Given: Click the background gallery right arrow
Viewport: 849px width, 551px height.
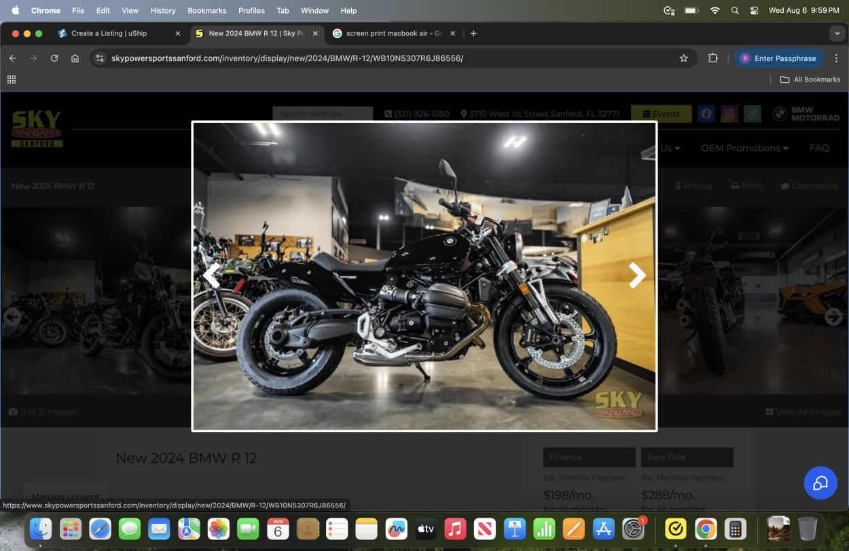Looking at the screenshot, I should pyautogui.click(x=833, y=316).
